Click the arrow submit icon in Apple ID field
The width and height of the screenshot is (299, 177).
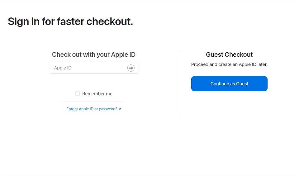[x=131, y=68]
